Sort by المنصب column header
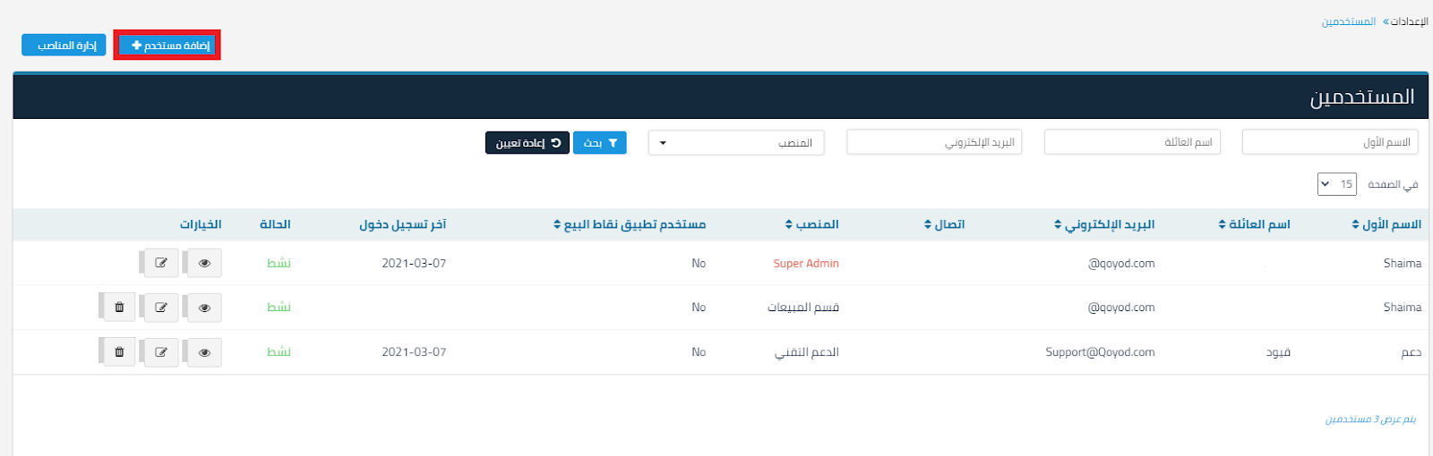The height and width of the screenshot is (456, 1433). [x=811, y=224]
